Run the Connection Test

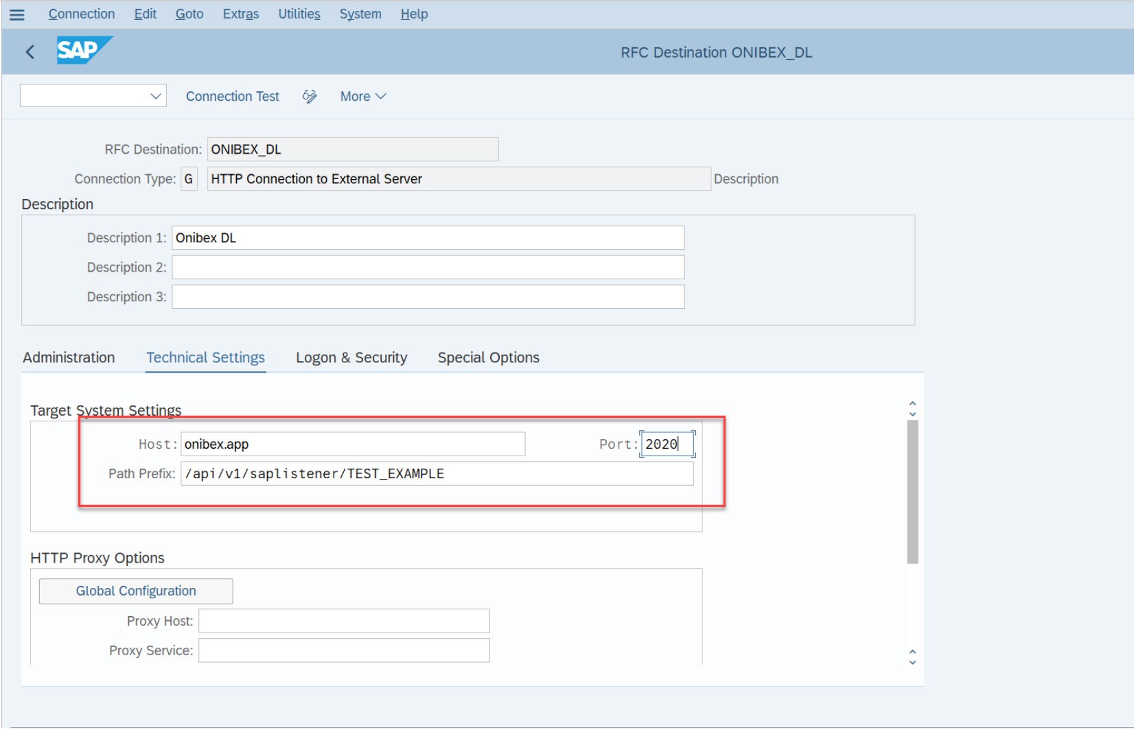point(233,97)
